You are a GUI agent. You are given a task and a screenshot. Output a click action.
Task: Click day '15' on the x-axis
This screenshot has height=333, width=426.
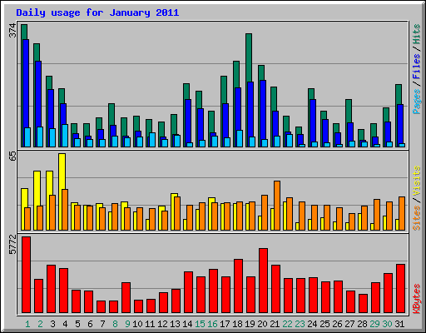200,324
